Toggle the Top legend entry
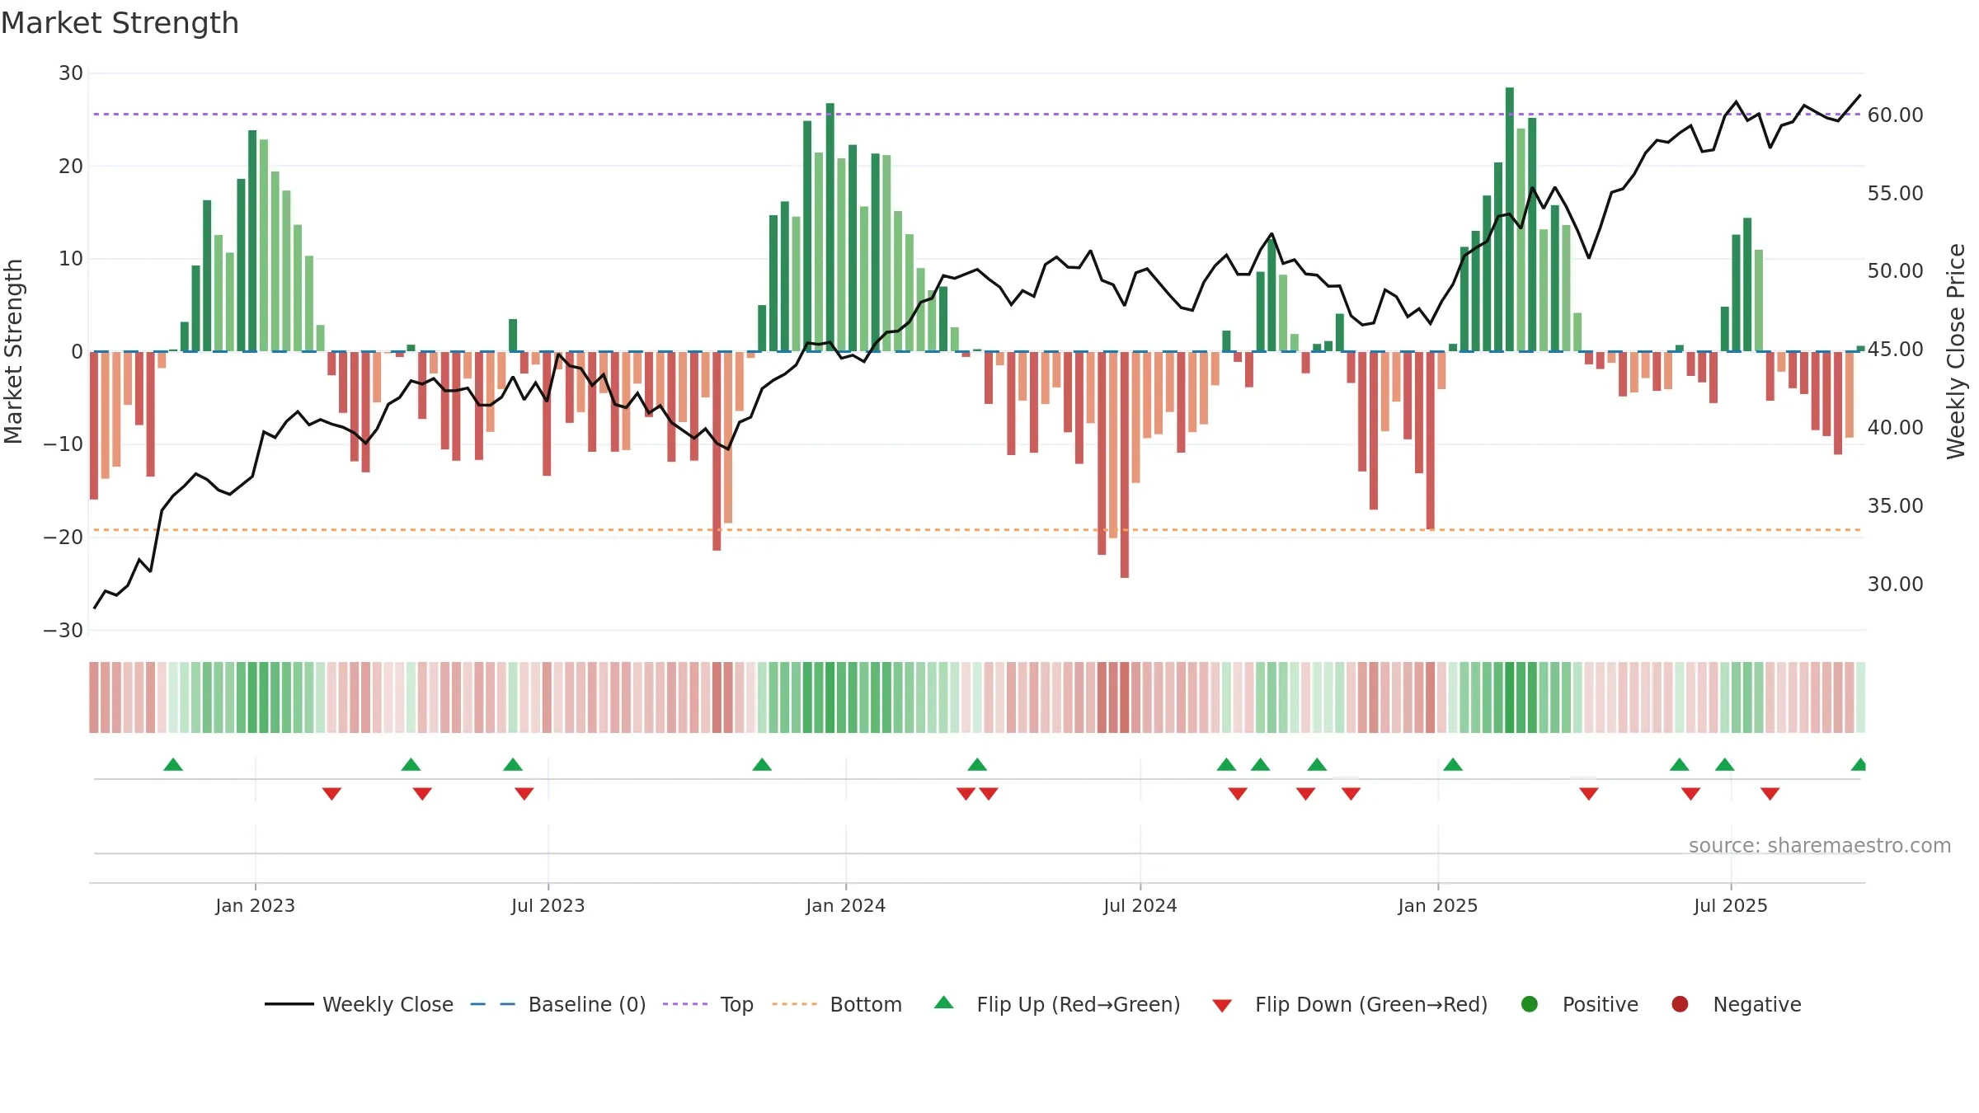 click(x=708, y=1004)
